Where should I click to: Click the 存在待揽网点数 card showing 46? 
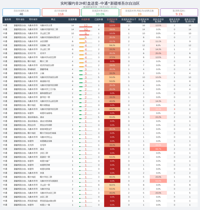[x=21, y=12]
